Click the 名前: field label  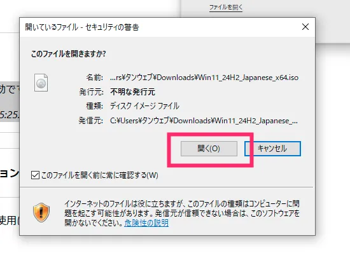[95, 78]
